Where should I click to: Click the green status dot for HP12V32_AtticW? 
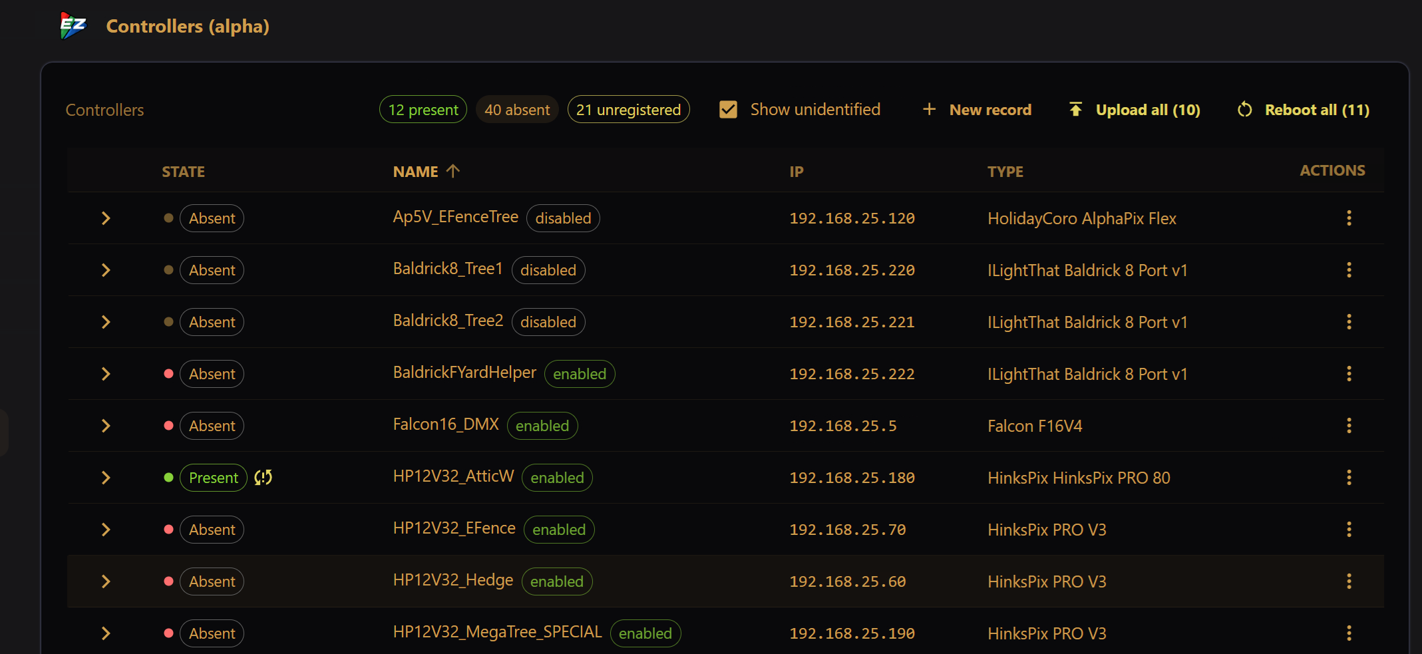pos(168,477)
